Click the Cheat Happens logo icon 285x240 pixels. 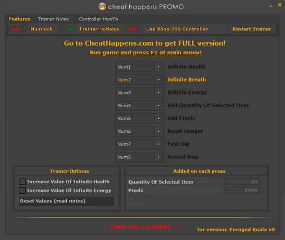point(102,7)
